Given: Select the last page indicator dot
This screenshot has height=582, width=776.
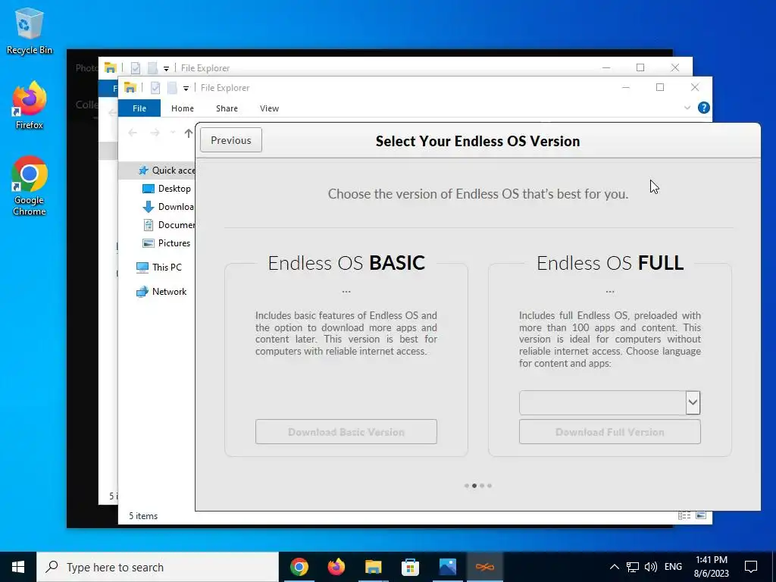Looking at the screenshot, I should (490, 486).
